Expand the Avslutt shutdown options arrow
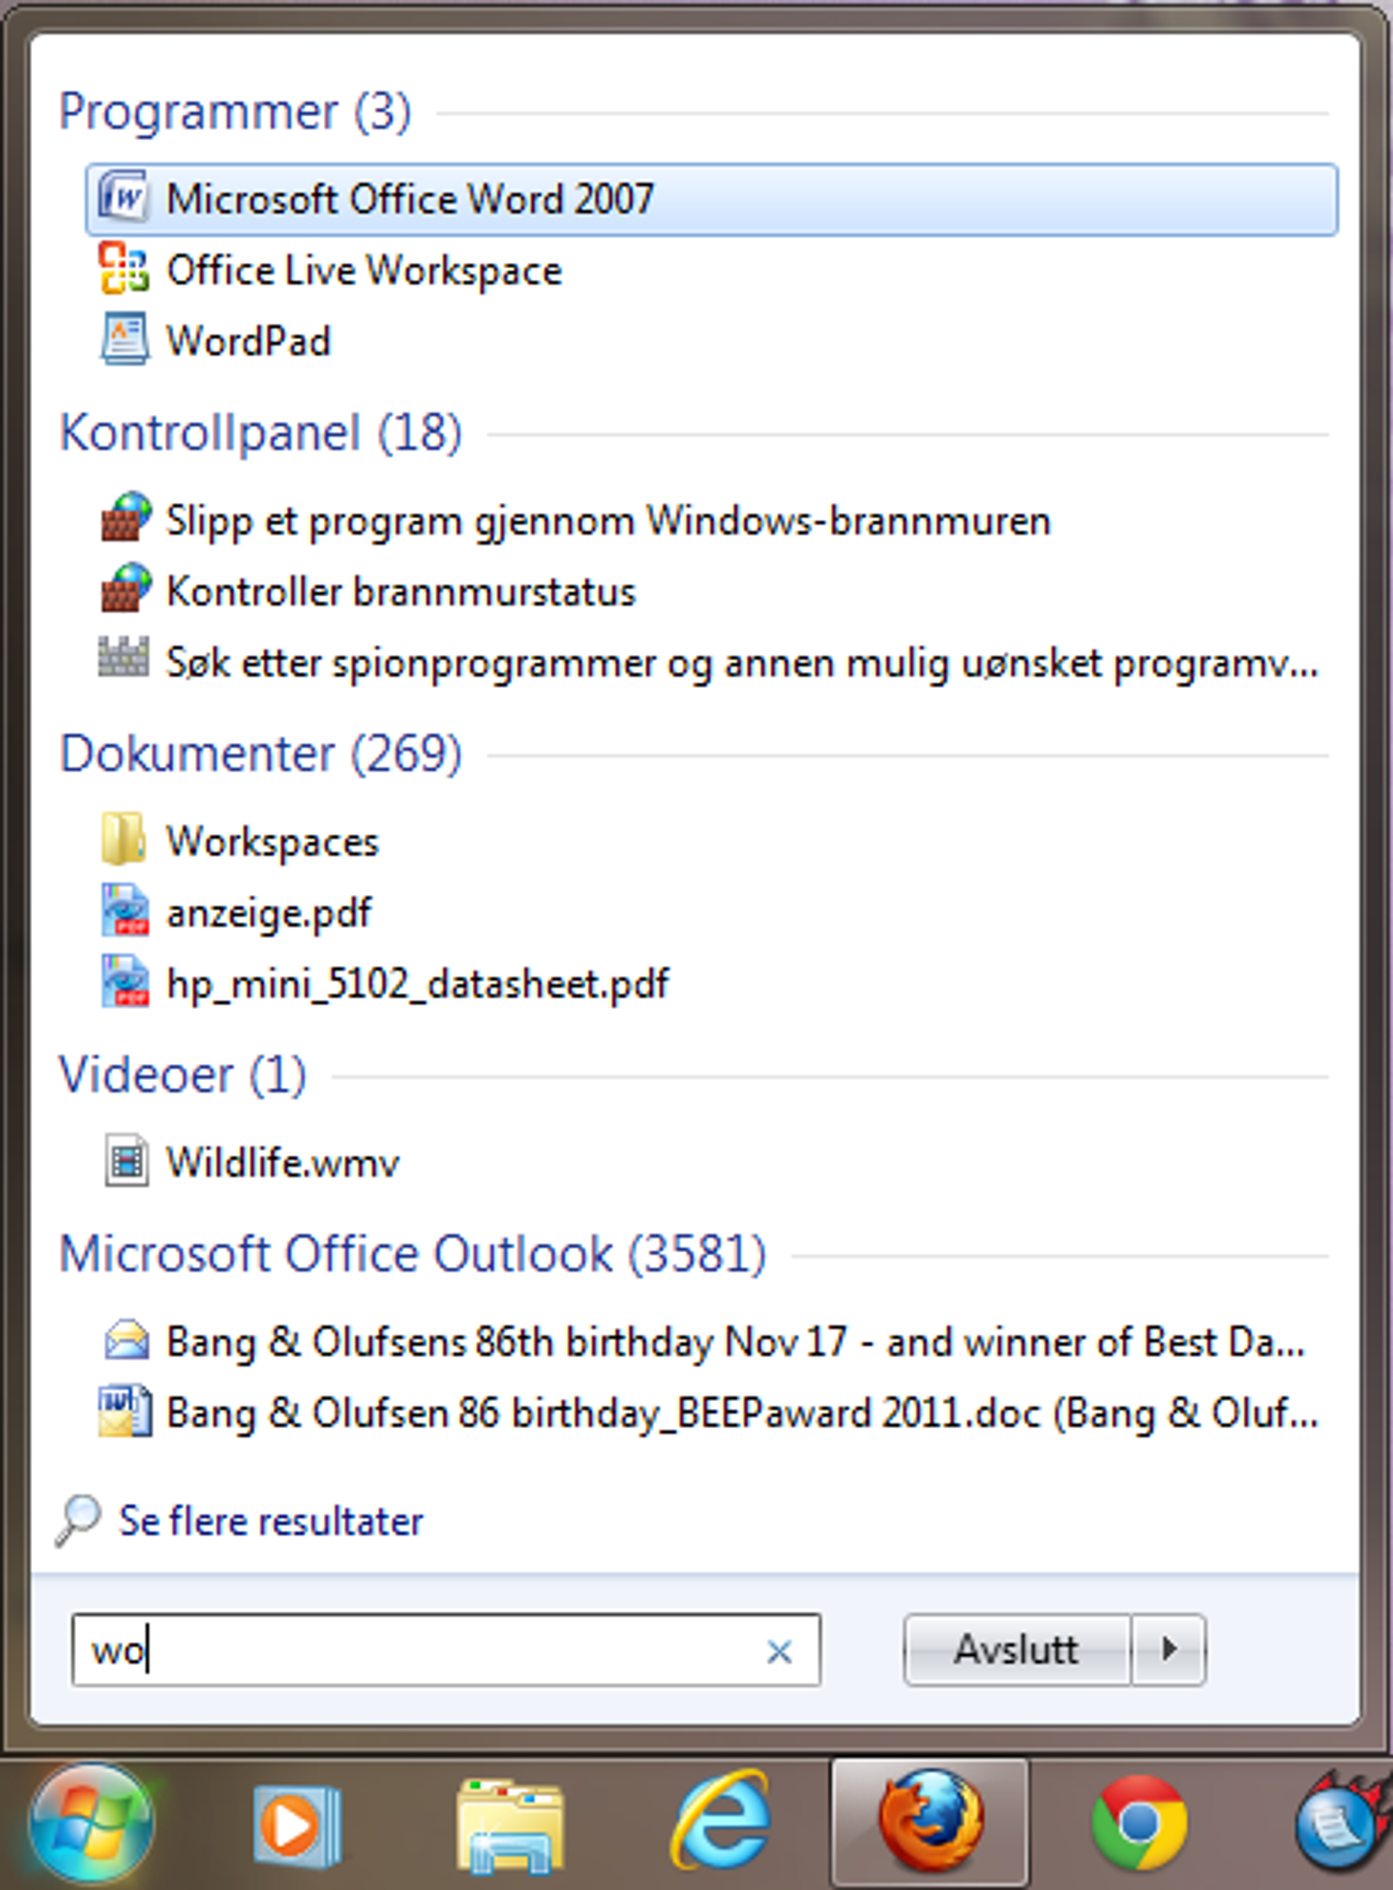 point(1169,1650)
